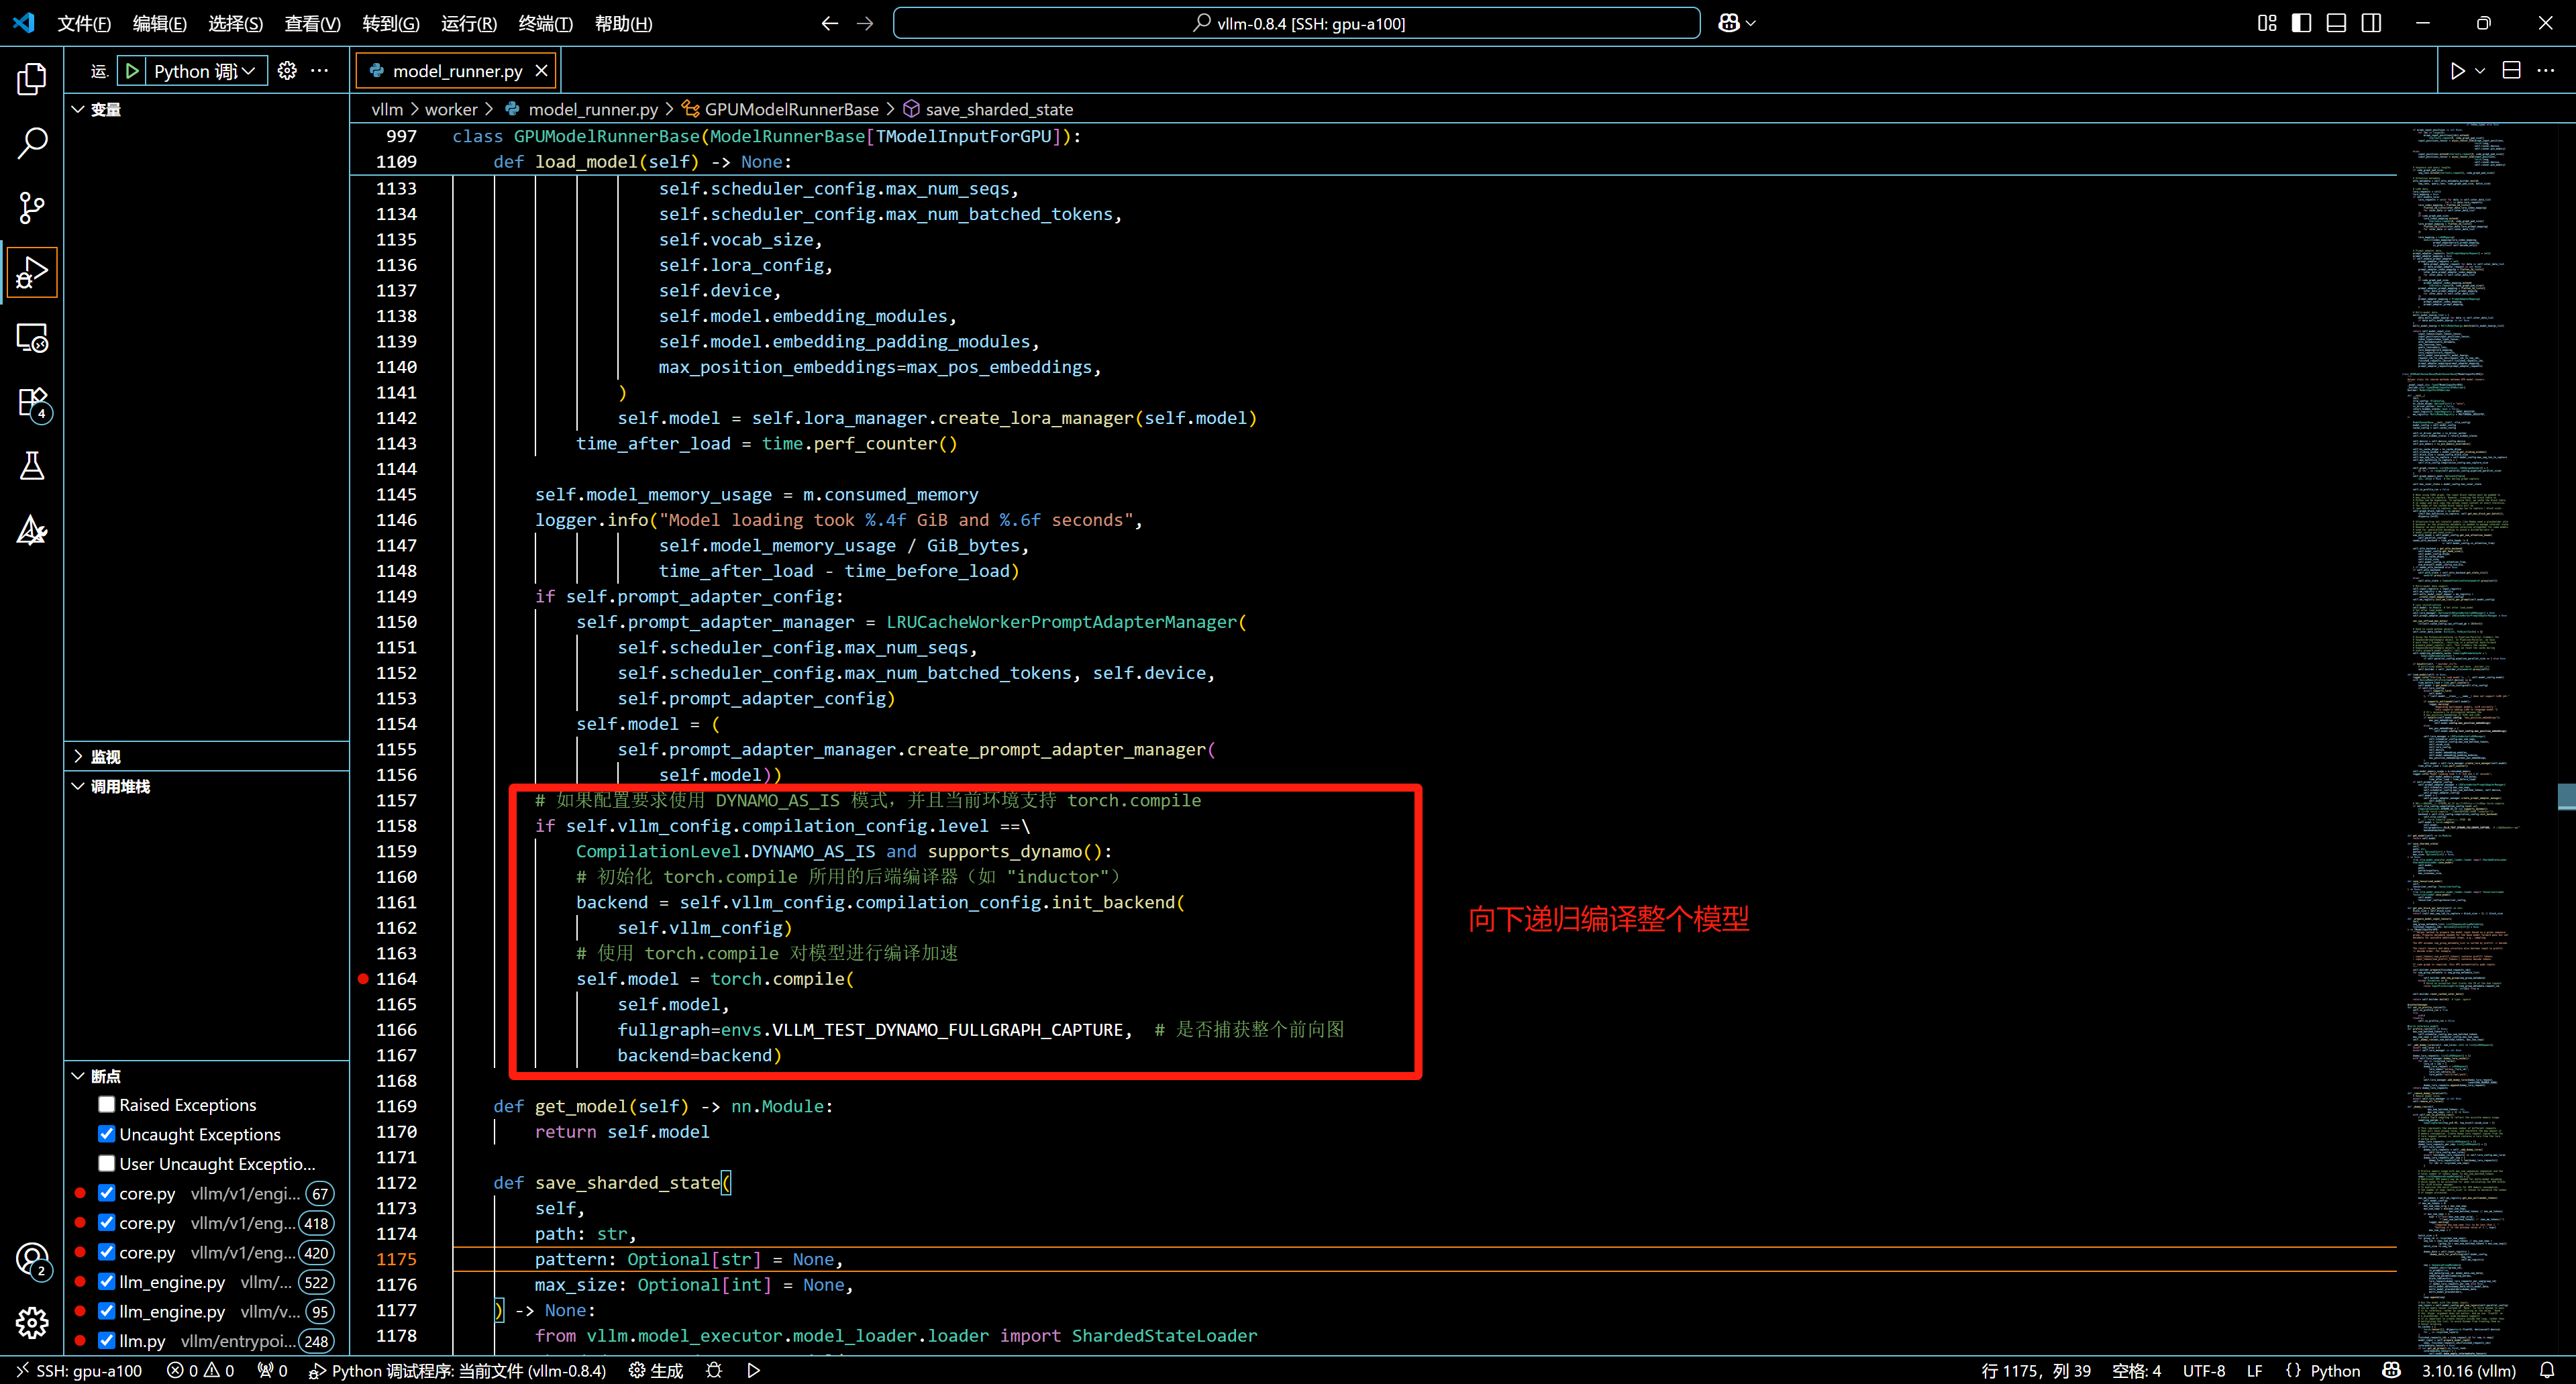The image size is (2576, 1384).
Task: Click errors and warnings status indicator
Action: 200,1370
